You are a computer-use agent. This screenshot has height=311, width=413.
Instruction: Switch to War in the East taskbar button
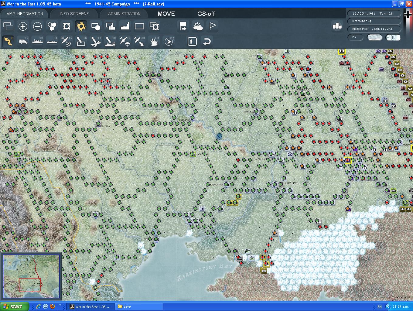click(90, 306)
